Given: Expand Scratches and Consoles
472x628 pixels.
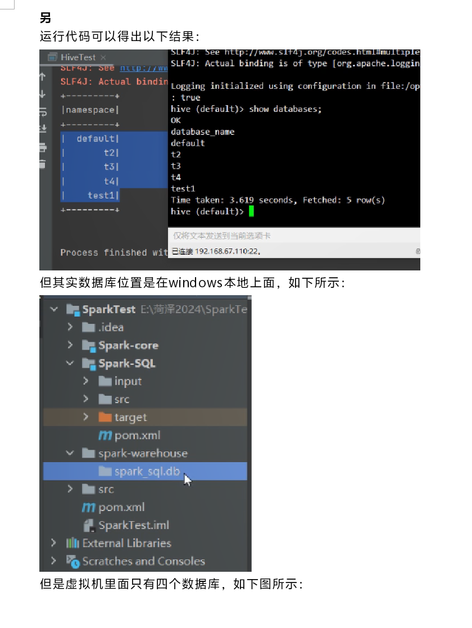Looking at the screenshot, I should [x=53, y=561].
